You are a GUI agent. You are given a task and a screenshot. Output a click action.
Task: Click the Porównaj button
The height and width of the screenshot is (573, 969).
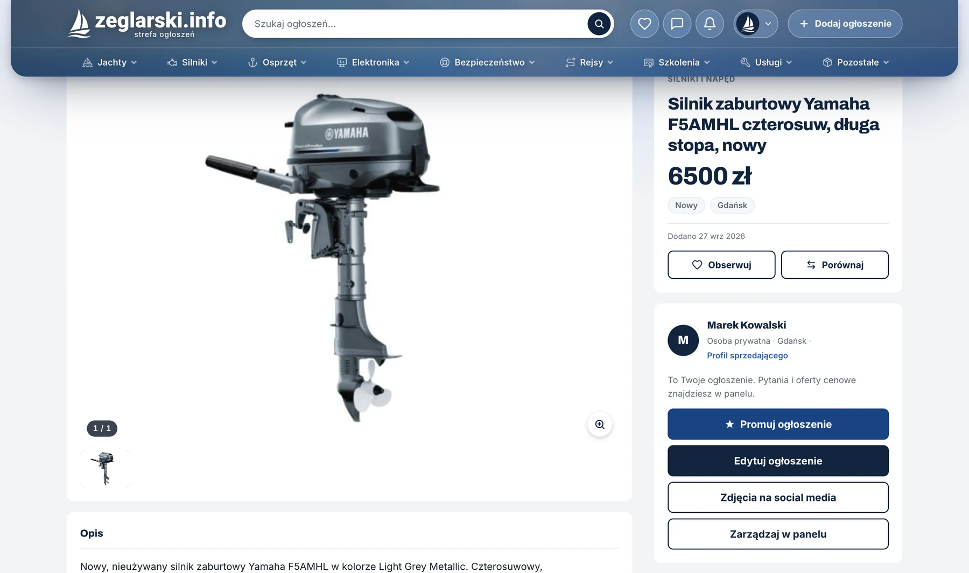tap(835, 265)
